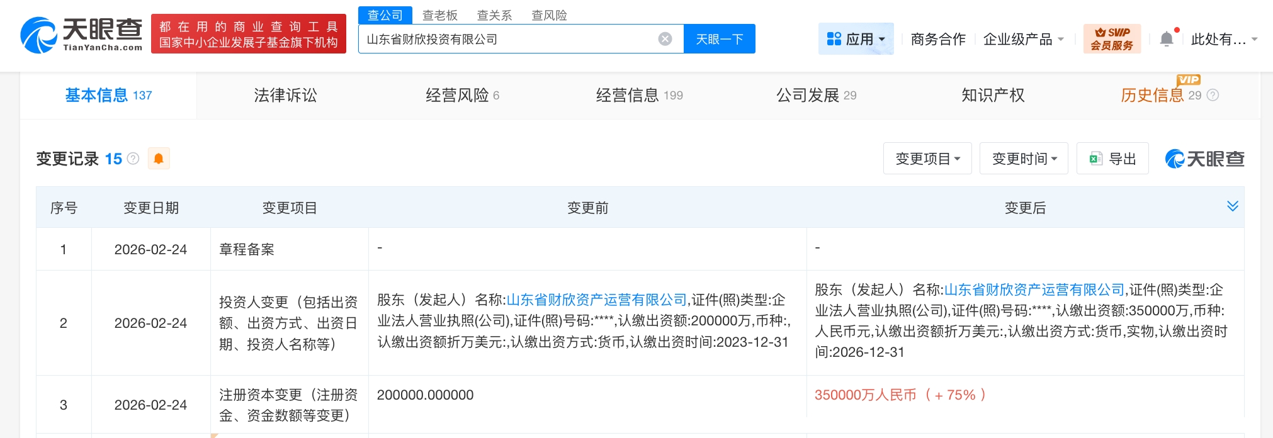The image size is (1273, 438).
Task: Open 山东省财欣资产运营有限公司 link in 变更前 column
Action: coord(596,300)
